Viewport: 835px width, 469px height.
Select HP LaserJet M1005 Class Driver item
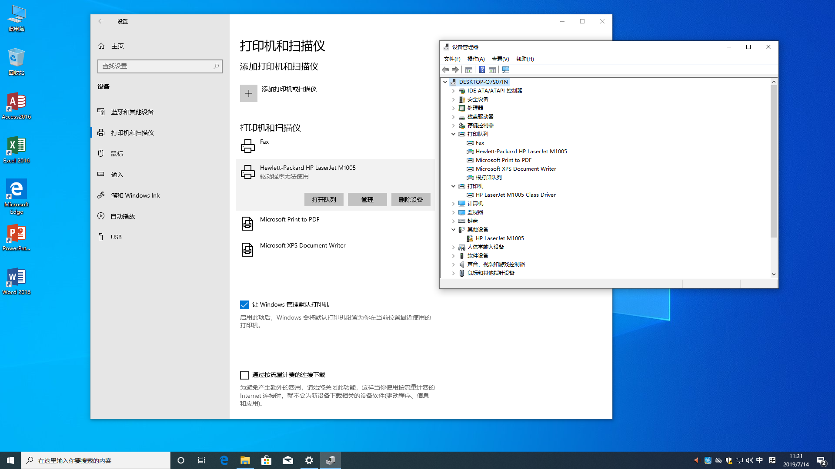coord(515,195)
